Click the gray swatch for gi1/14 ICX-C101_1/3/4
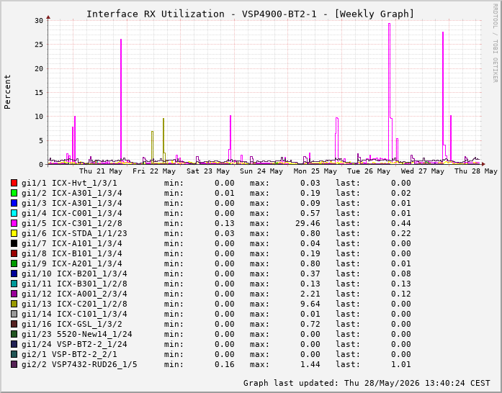 coord(14,314)
